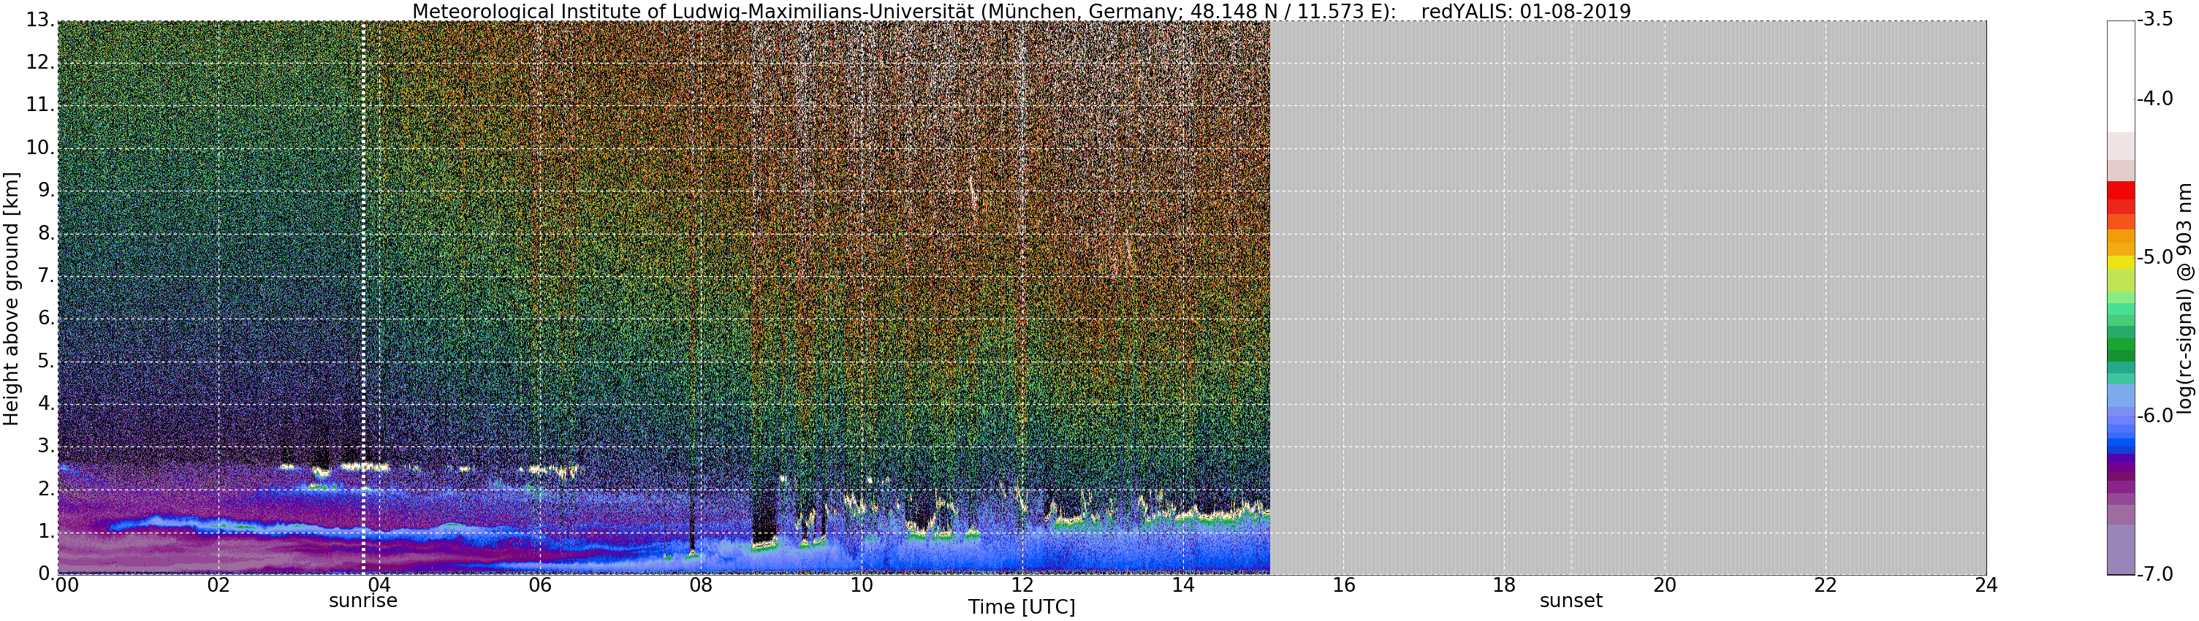Click the '10' time axis tick label
The image size is (2199, 621).
862,585
